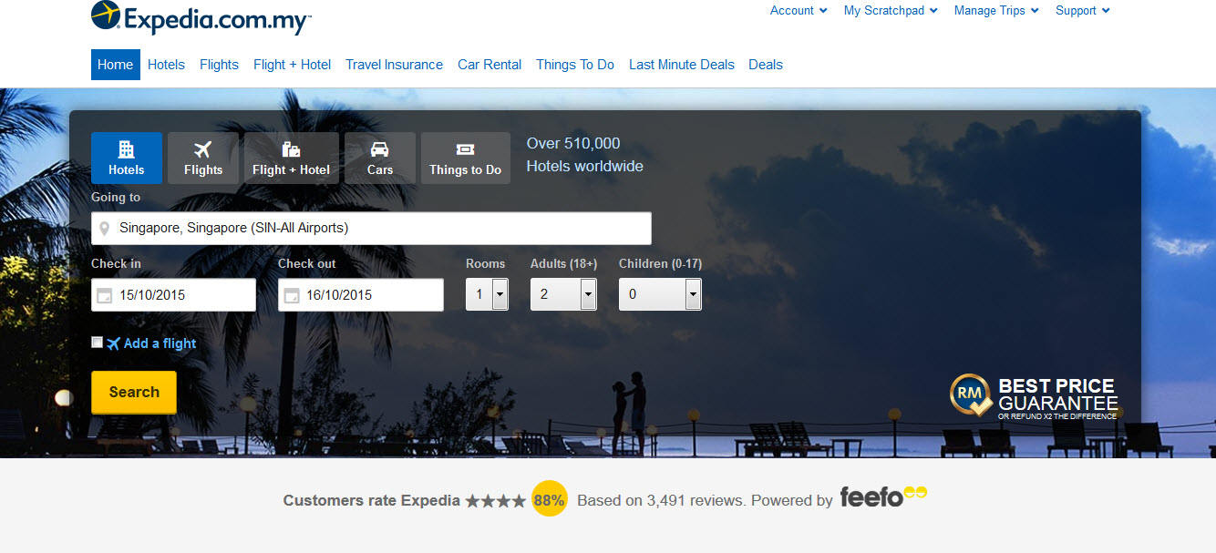The image size is (1216, 553).
Task: Open the feefo reviews logo
Action: (x=882, y=497)
